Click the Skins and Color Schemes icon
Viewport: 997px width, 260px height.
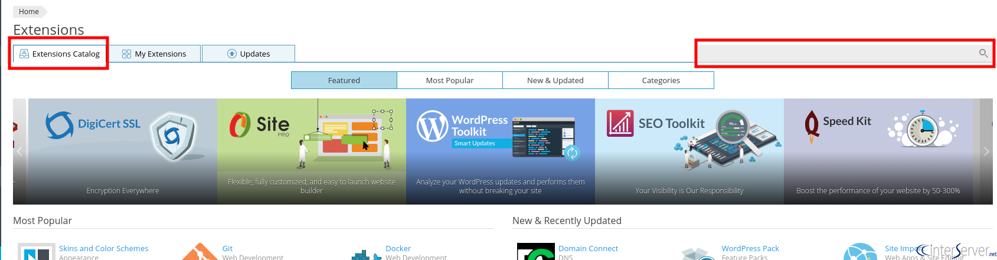tap(37, 252)
